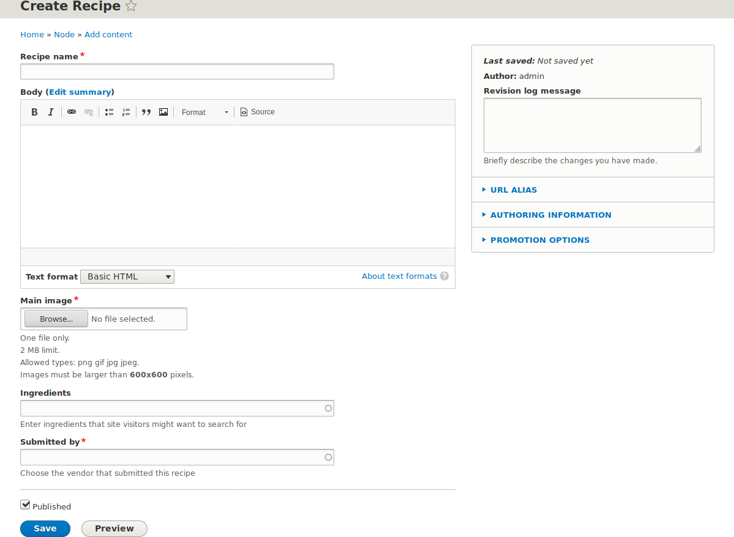Insert a block quote in the editor
The image size is (734, 537).
pyautogui.click(x=146, y=112)
